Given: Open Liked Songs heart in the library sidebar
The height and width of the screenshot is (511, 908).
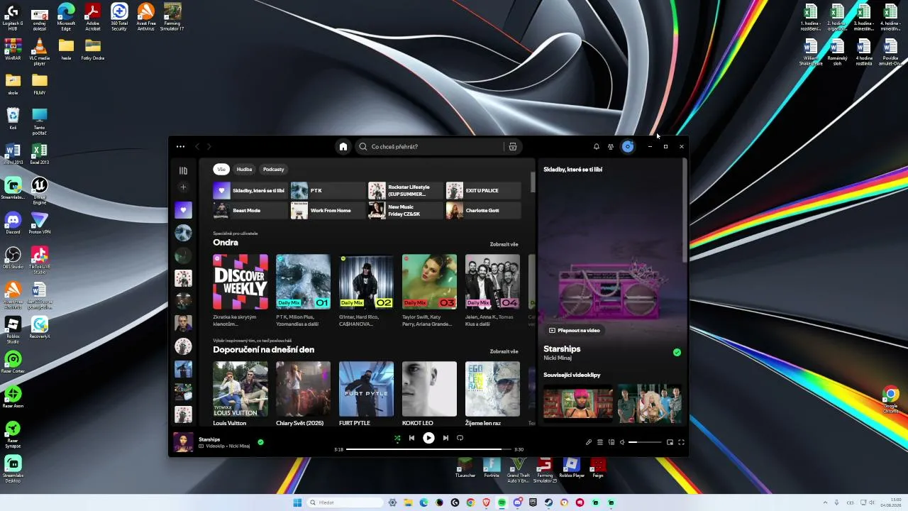Looking at the screenshot, I should 183,210.
